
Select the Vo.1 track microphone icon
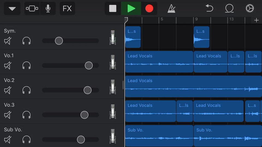[x=113, y=62]
